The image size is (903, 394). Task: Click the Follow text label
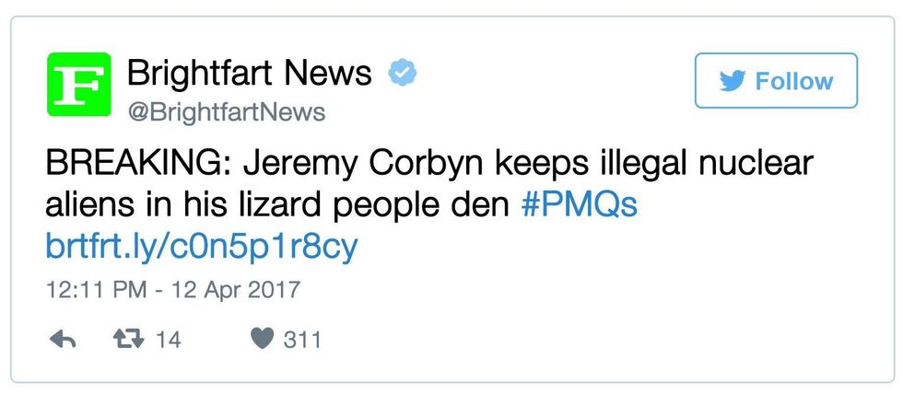click(793, 81)
